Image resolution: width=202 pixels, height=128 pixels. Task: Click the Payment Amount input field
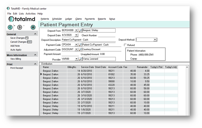(x=70, y=54)
